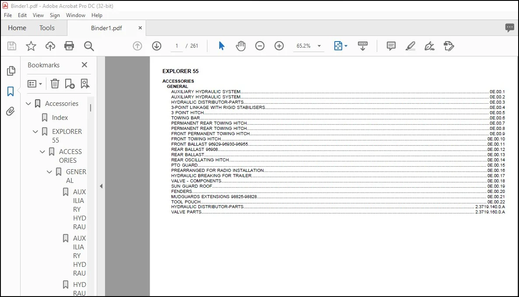Activate the Hand pan tool
This screenshot has width=519, height=297.
click(241, 46)
